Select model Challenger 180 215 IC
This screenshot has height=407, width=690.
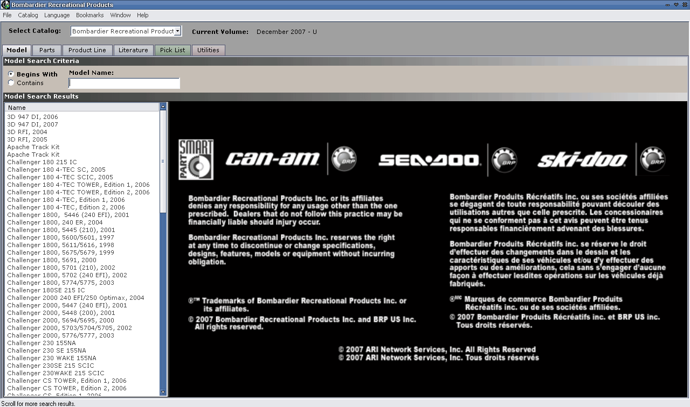pos(42,162)
